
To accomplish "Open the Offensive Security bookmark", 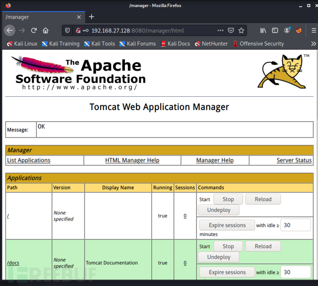I will click(x=258, y=44).
